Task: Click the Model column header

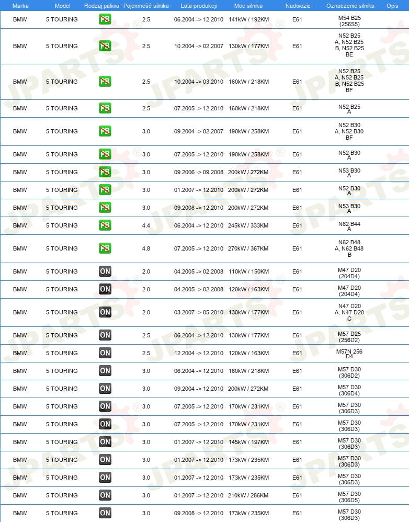Action: pos(63,6)
